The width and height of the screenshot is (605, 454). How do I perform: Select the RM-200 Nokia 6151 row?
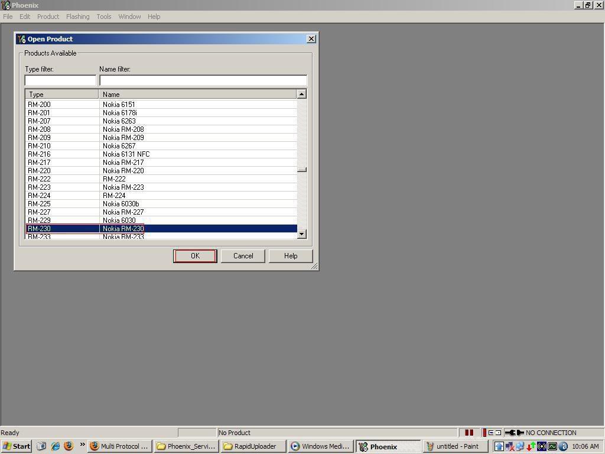(161, 104)
